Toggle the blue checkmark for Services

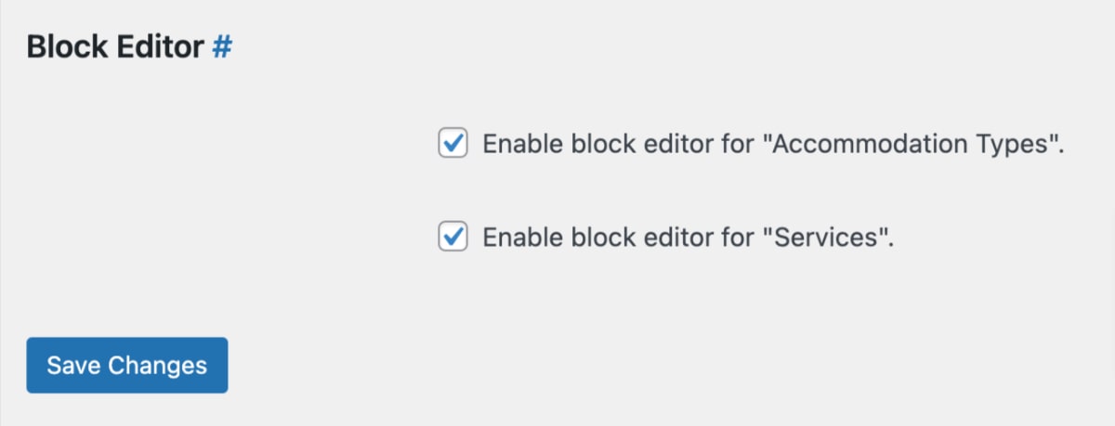point(453,237)
